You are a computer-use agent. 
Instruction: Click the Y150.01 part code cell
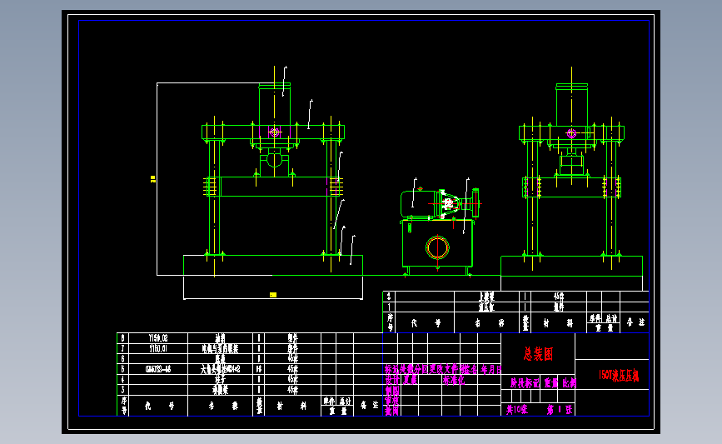point(158,349)
